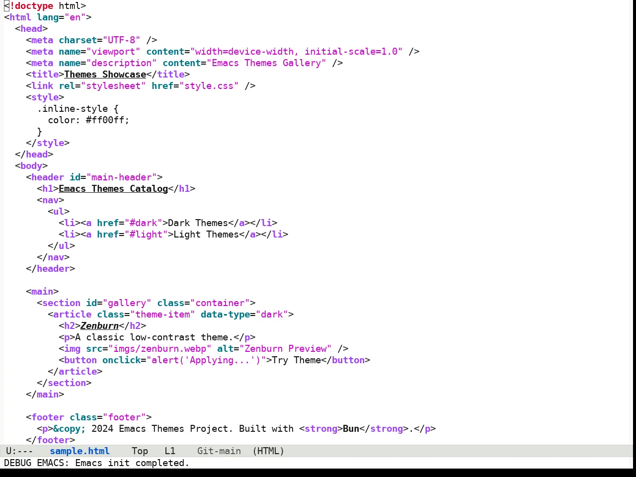Click the data-type "dark" attribute value
The width and height of the screenshot is (636, 477).
[x=272, y=315]
